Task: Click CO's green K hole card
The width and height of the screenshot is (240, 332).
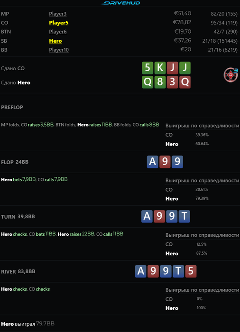Action: [160, 68]
